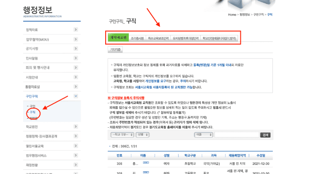Go to Home in the breadcrumb
The width and height of the screenshot is (316, 174).
(x=232, y=15)
